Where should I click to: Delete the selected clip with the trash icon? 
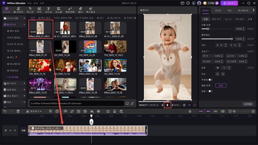(x=18, y=111)
